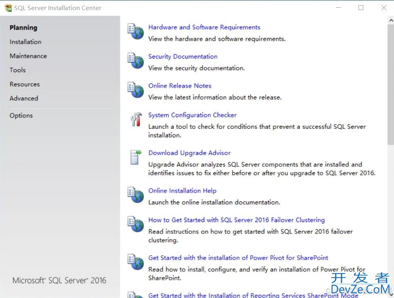394x298 pixels.
Task: Open How to Get Started with Failover Clustering
Action: pyautogui.click(x=237, y=220)
